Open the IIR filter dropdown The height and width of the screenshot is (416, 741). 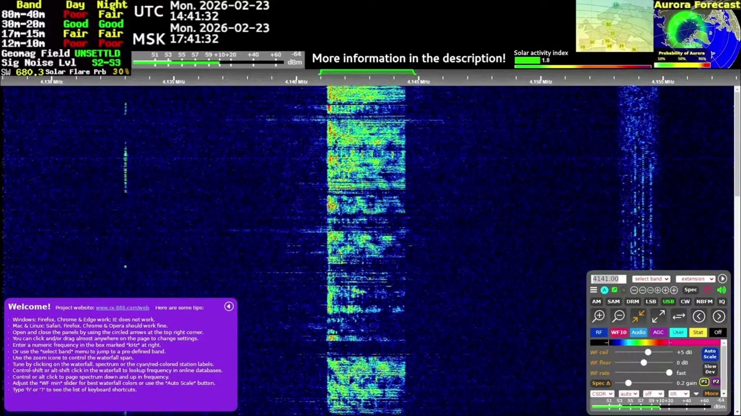coord(679,393)
